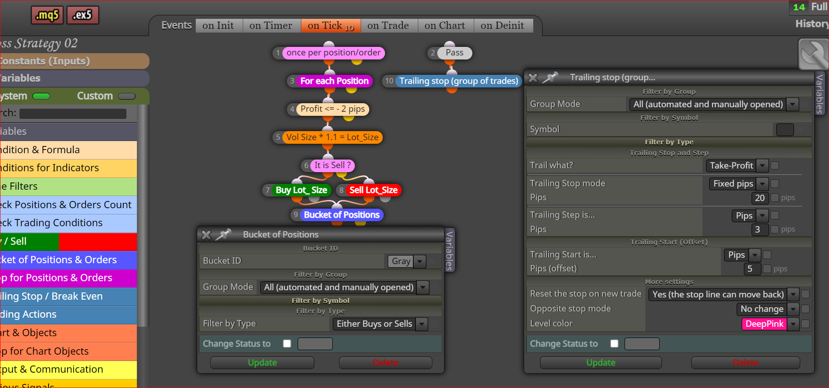This screenshot has width=829, height=388.
Task: Select 'once per position/order' block
Action: click(x=333, y=53)
